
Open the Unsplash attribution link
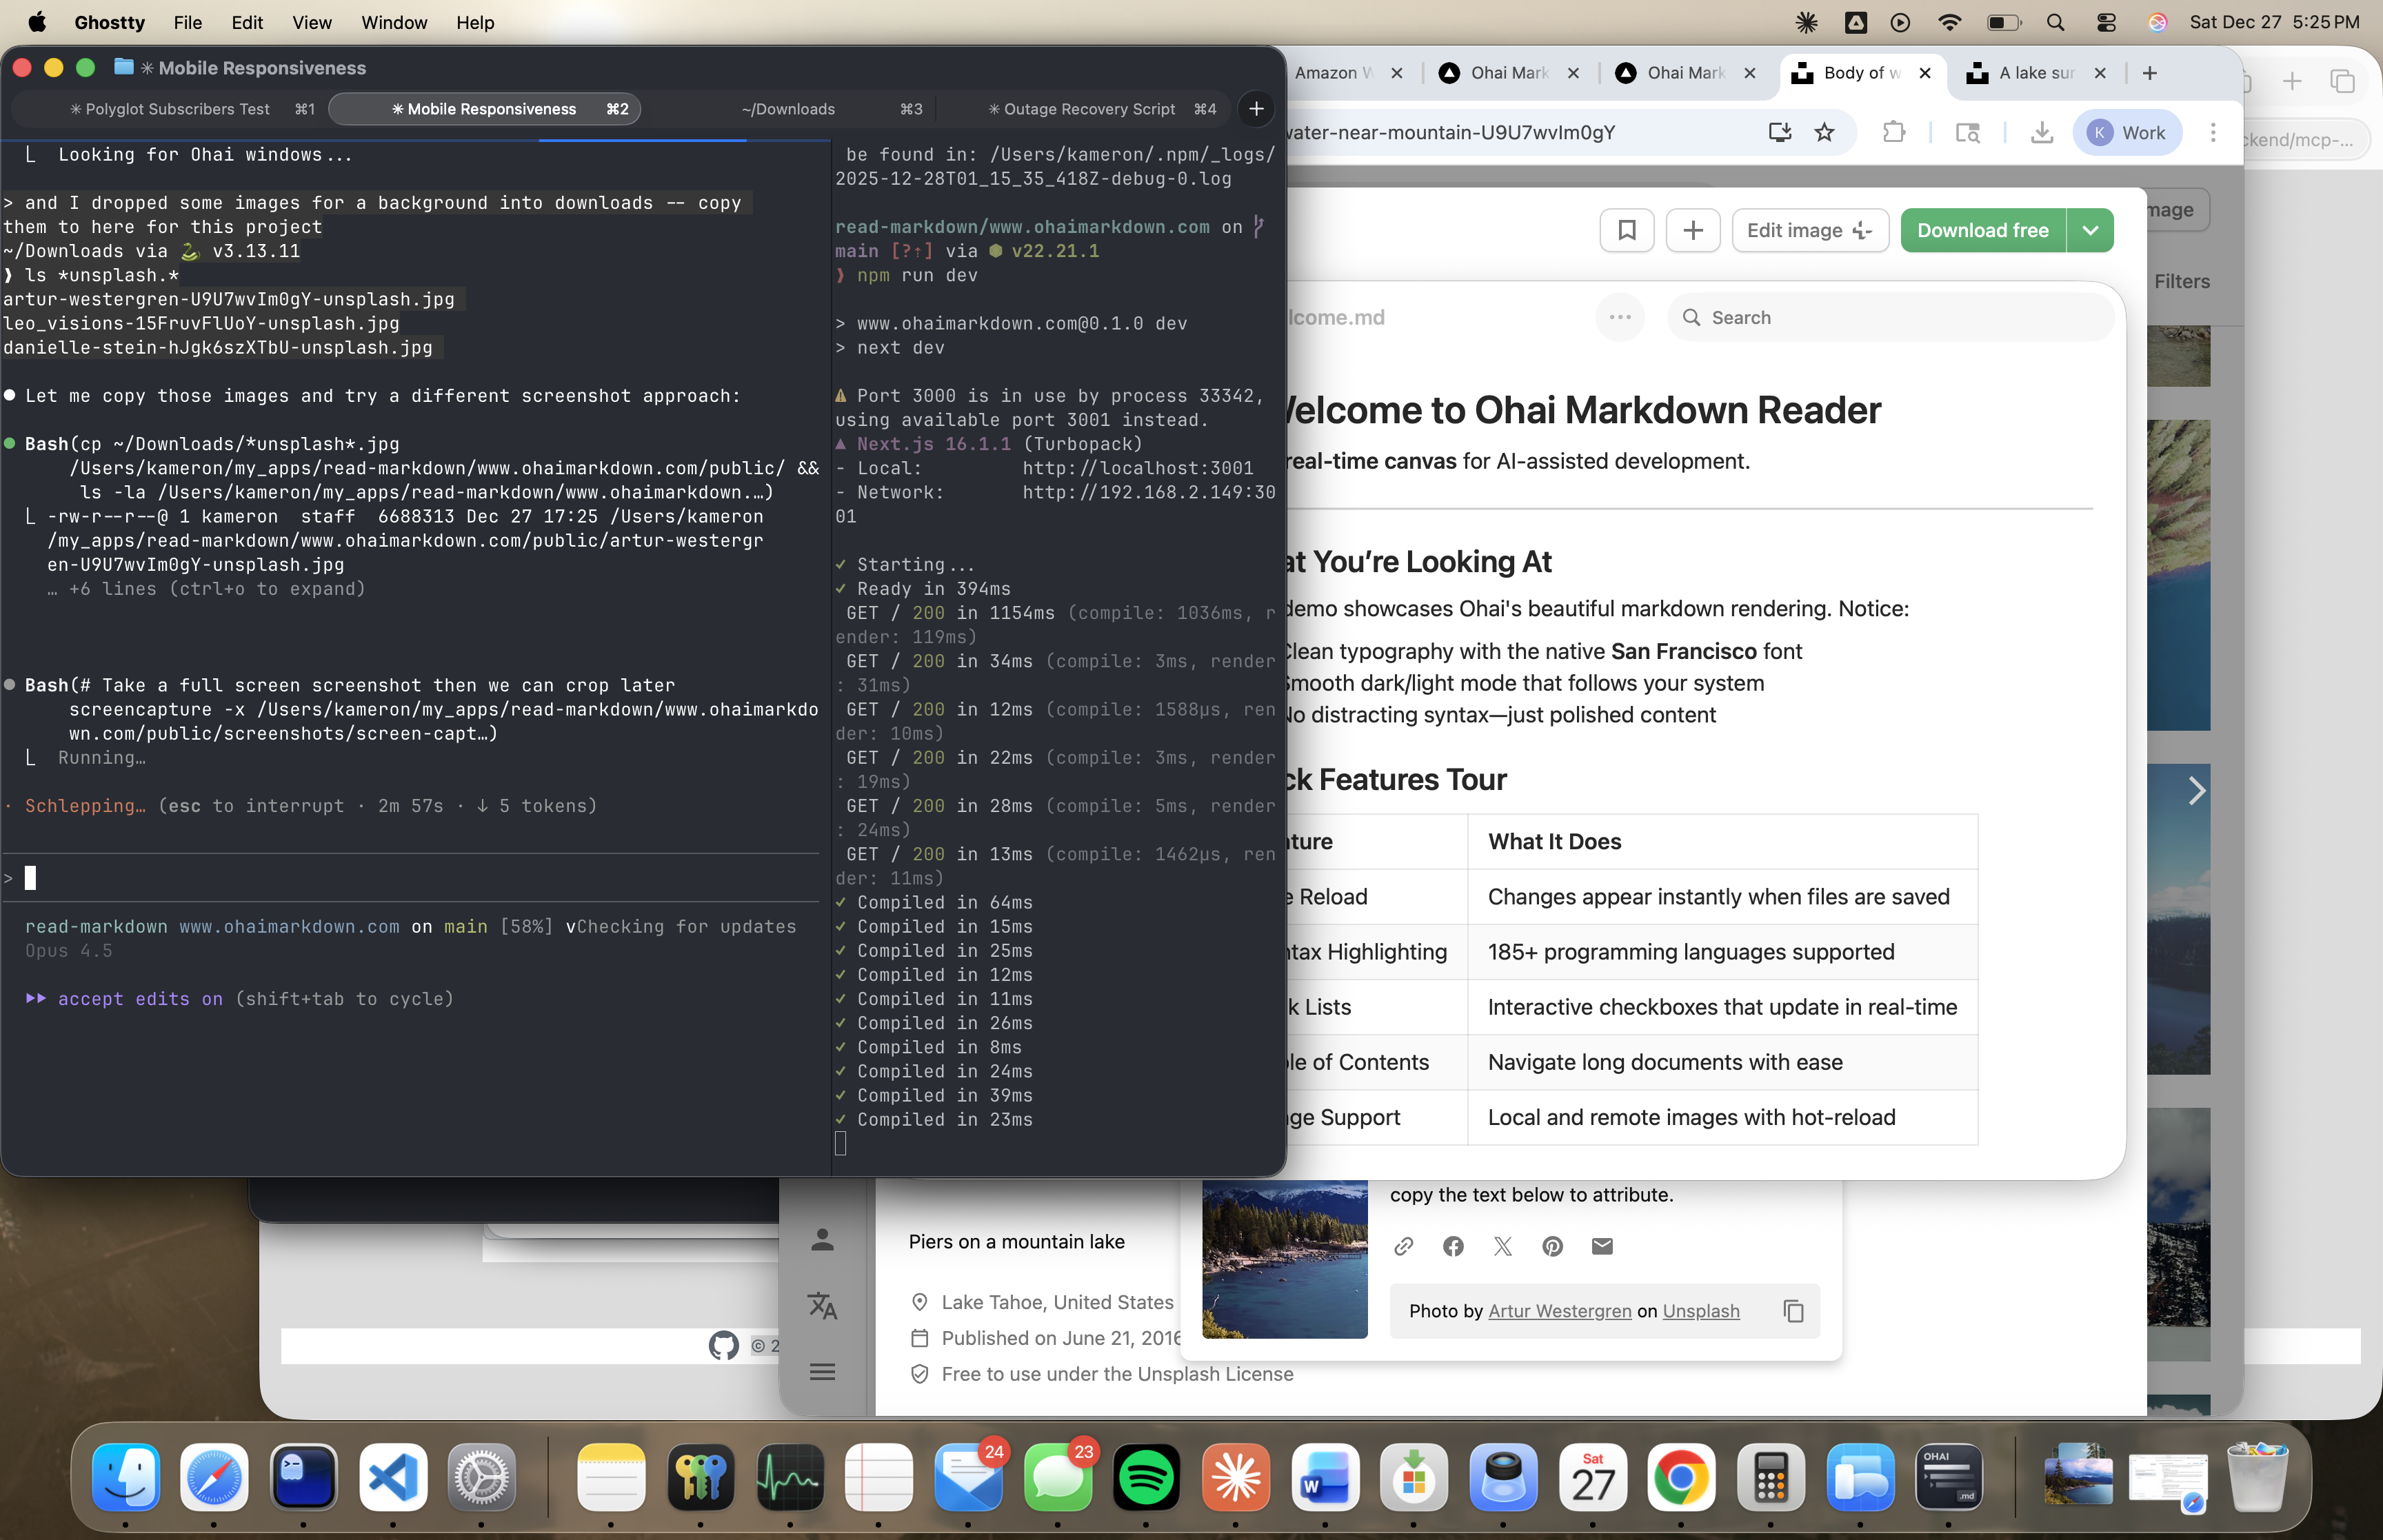pyautogui.click(x=1701, y=1311)
